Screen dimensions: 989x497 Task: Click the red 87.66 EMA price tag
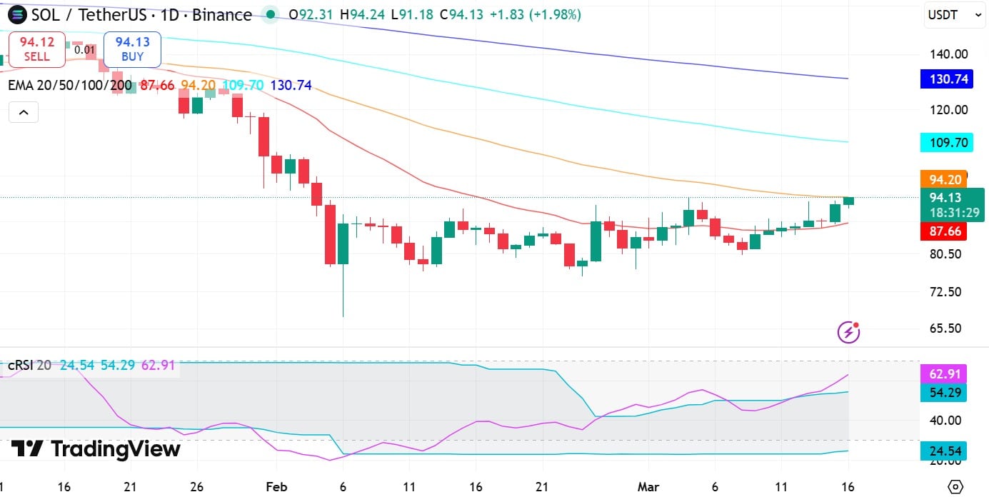tap(944, 232)
